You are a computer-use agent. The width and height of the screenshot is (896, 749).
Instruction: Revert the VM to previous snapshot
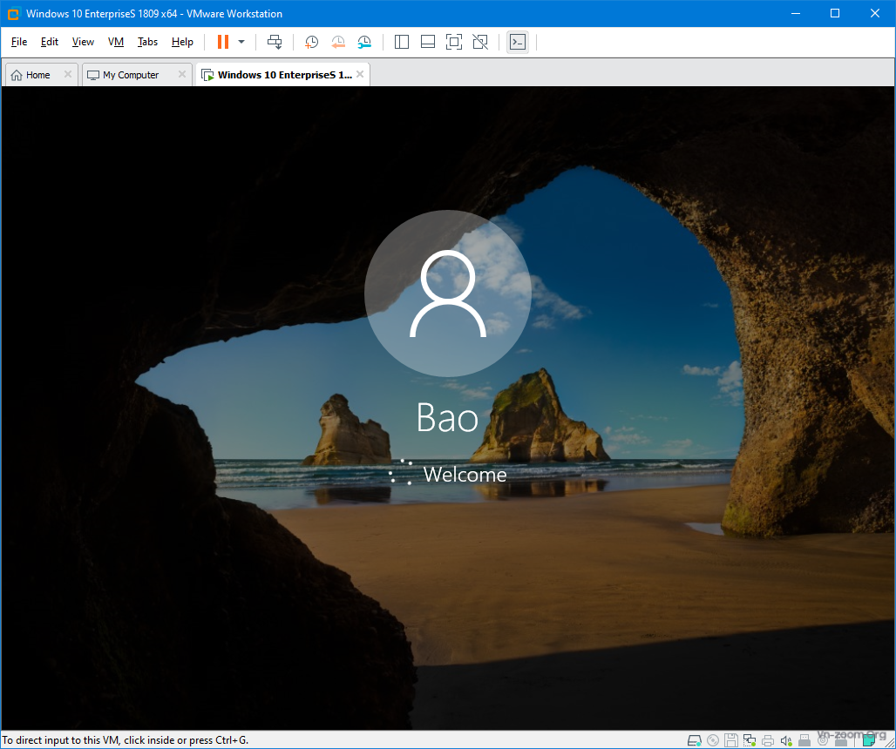point(337,42)
